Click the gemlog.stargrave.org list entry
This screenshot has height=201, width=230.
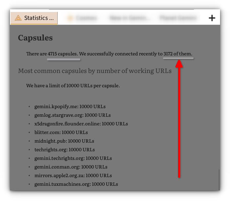tap(73, 115)
